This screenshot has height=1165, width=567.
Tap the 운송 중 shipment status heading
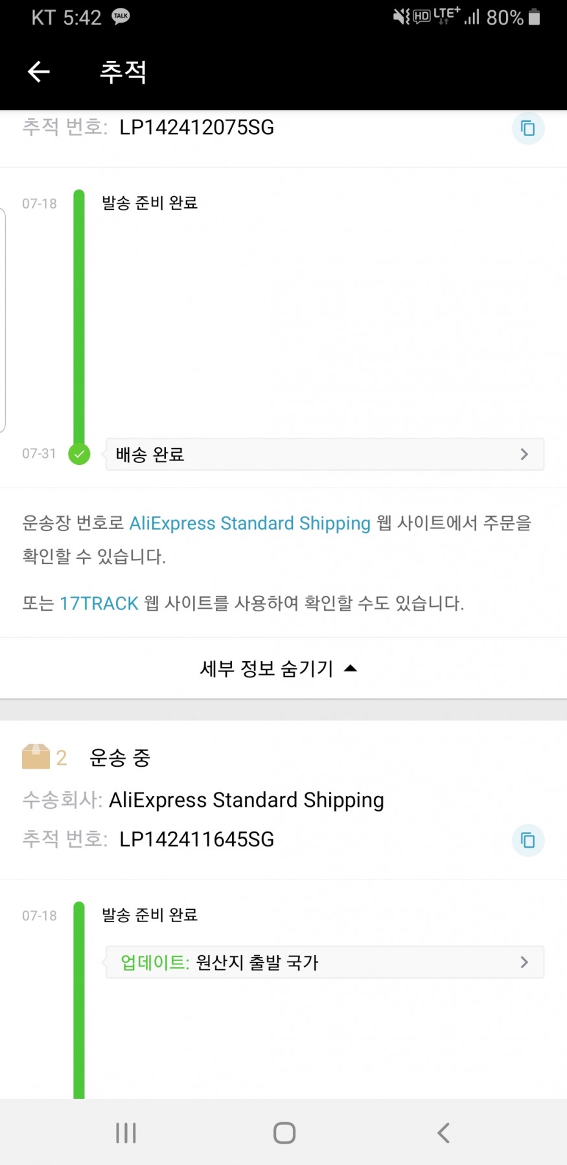click(120, 757)
